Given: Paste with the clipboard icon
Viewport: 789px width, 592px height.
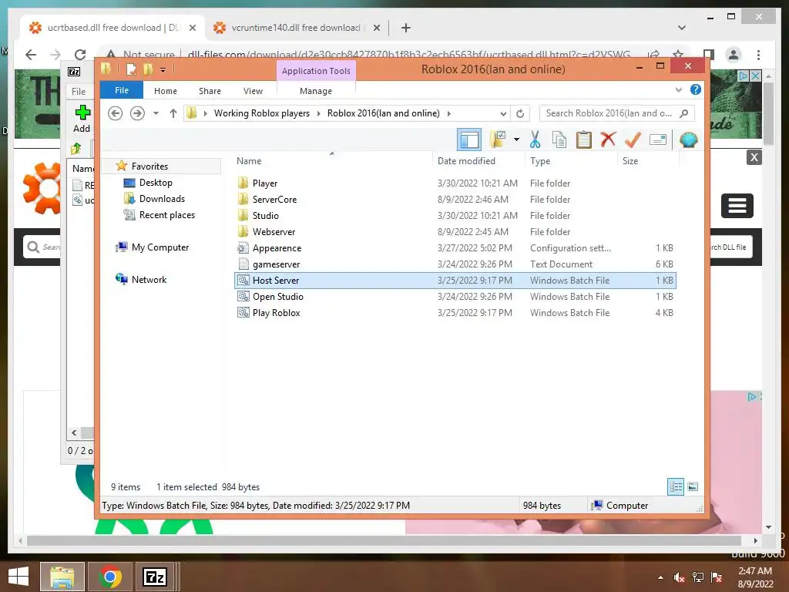Looking at the screenshot, I should (584, 140).
